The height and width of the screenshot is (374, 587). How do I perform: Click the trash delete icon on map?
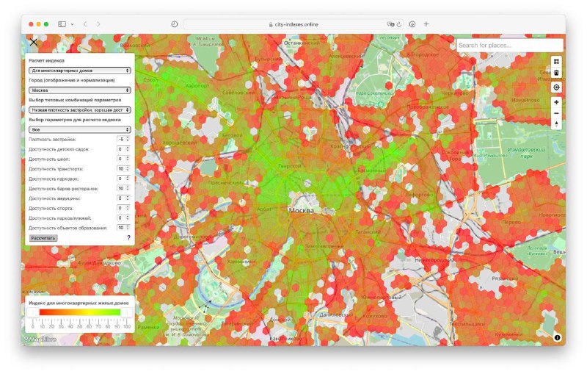pos(556,73)
